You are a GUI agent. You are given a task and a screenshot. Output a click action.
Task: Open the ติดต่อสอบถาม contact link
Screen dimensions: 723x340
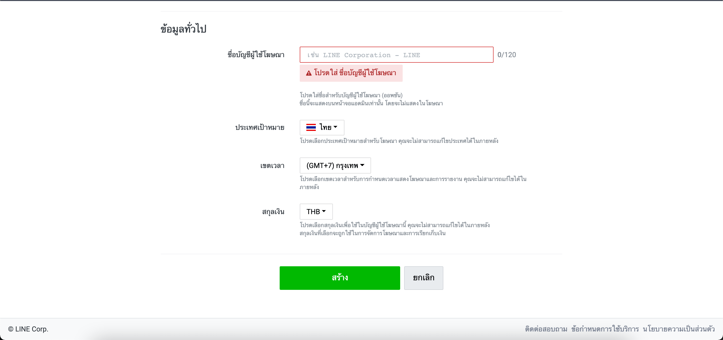(546, 329)
